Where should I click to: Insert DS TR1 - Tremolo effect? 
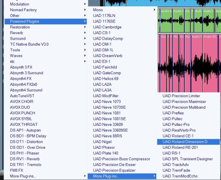(45, 165)
